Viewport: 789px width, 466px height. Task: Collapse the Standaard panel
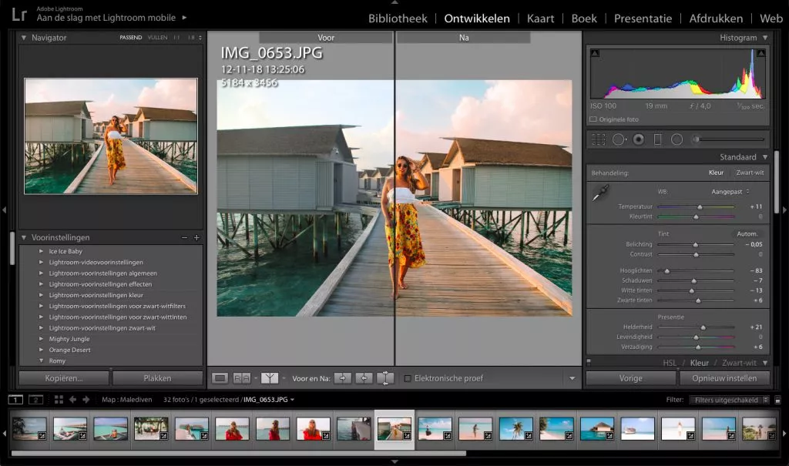[x=765, y=157]
